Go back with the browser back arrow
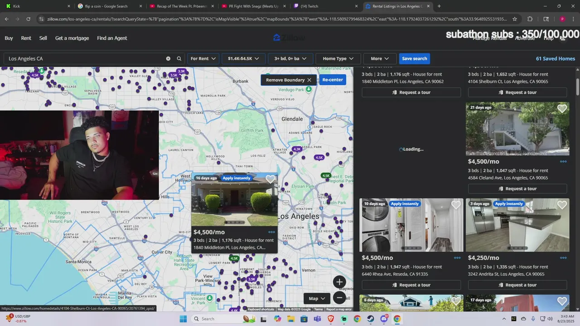Viewport: 580px width, 326px height. click(6, 19)
